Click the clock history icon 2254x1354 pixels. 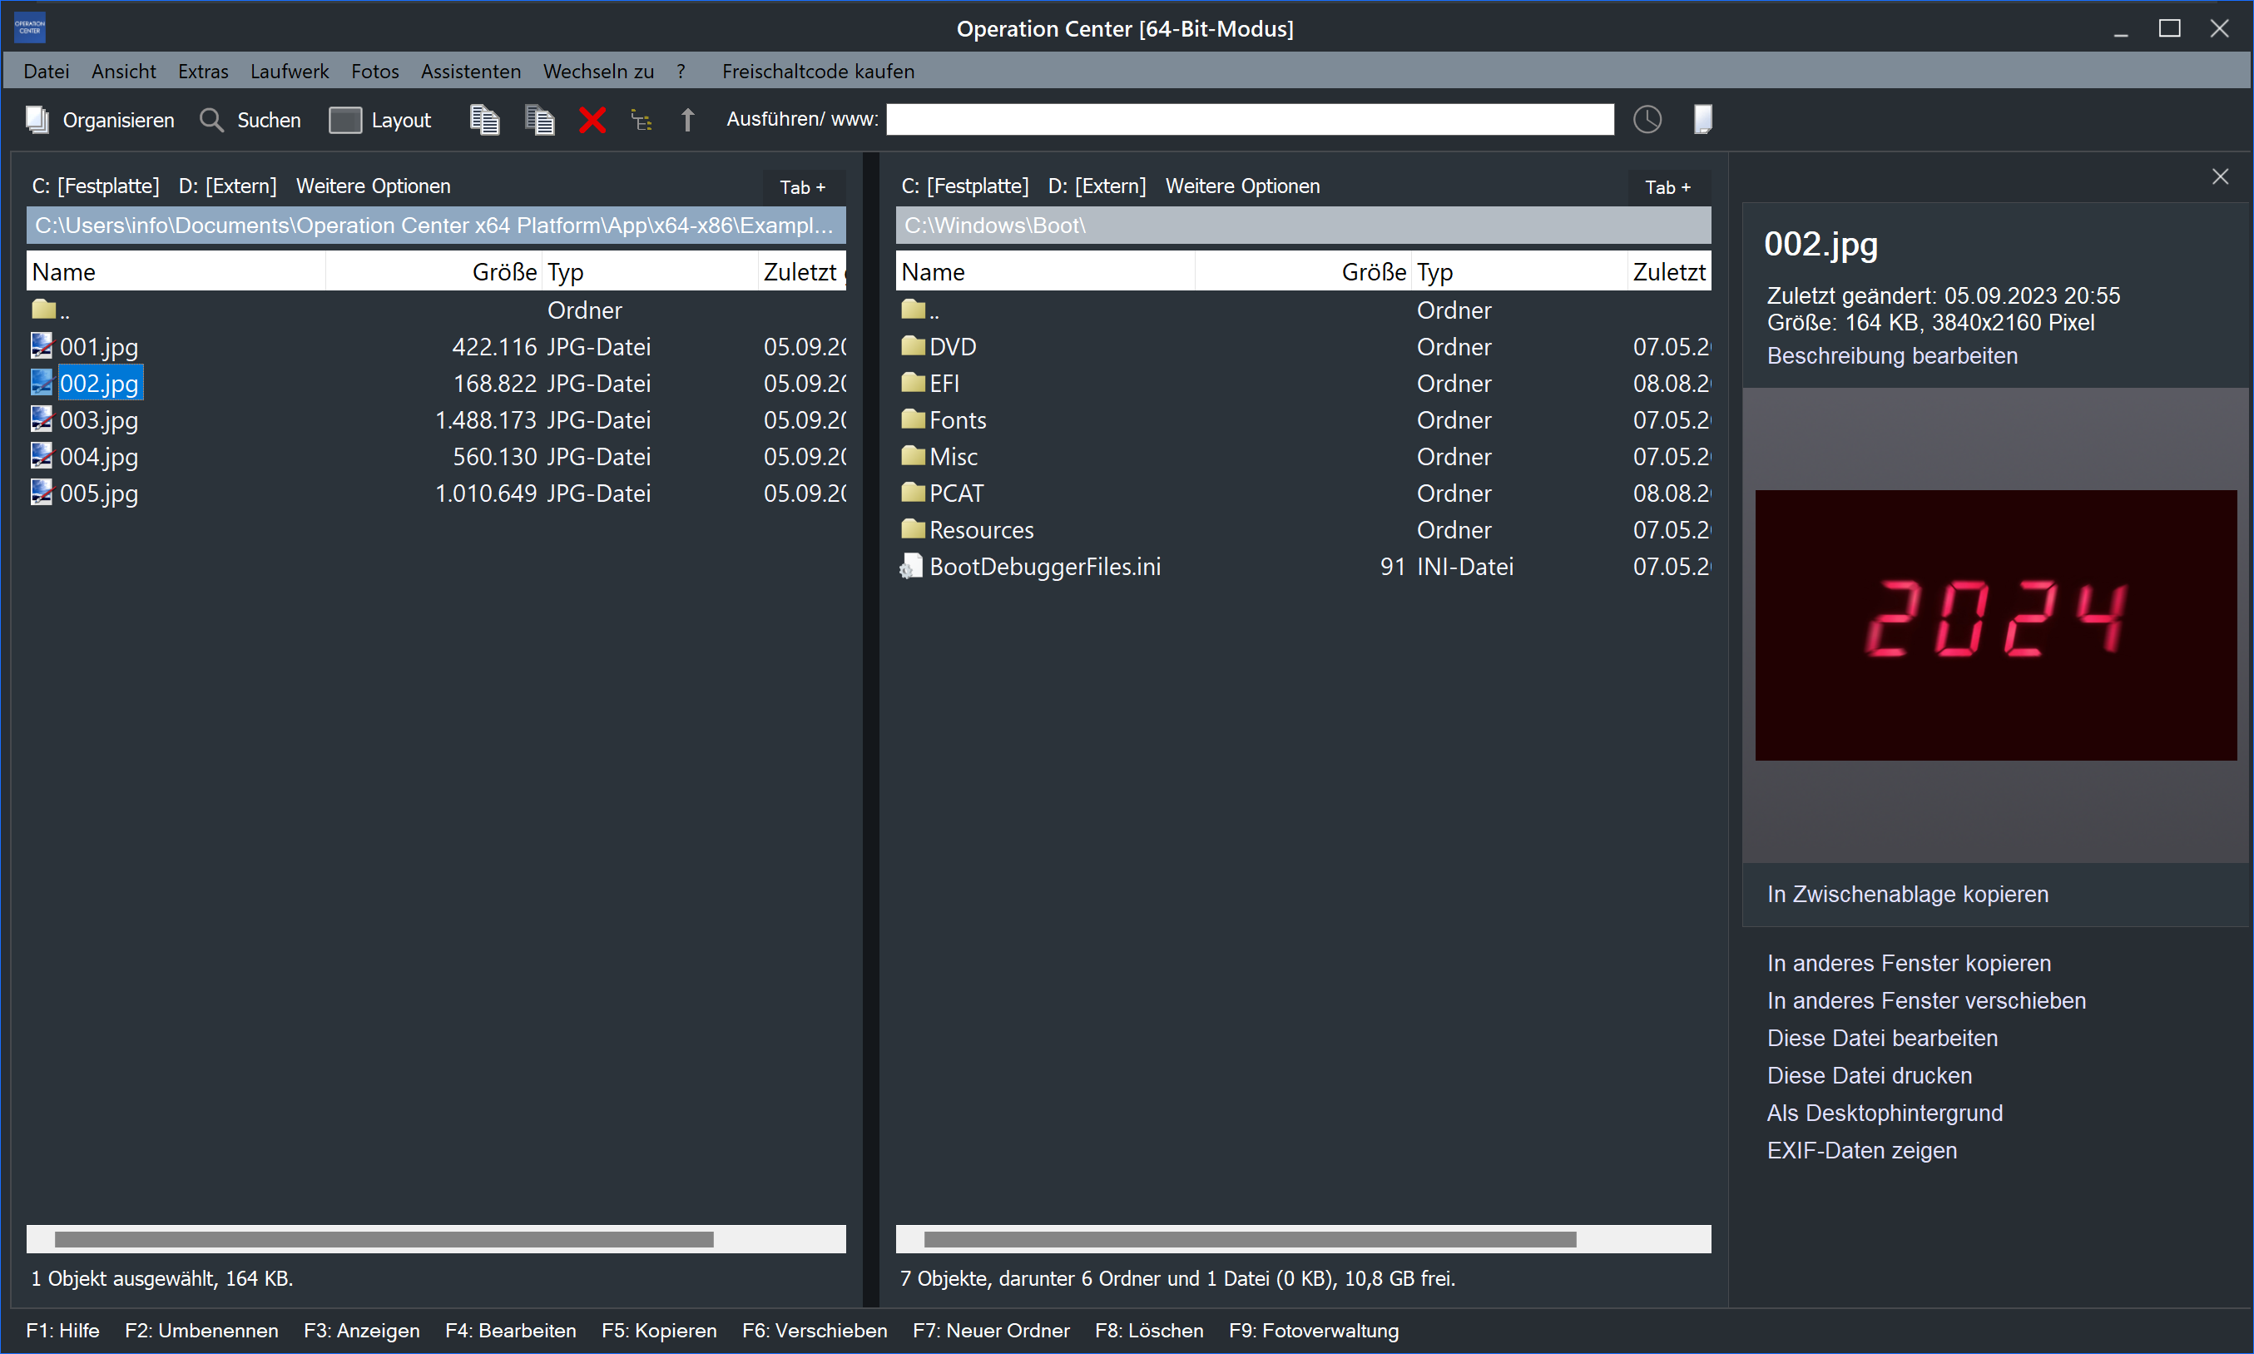pyautogui.click(x=1647, y=120)
